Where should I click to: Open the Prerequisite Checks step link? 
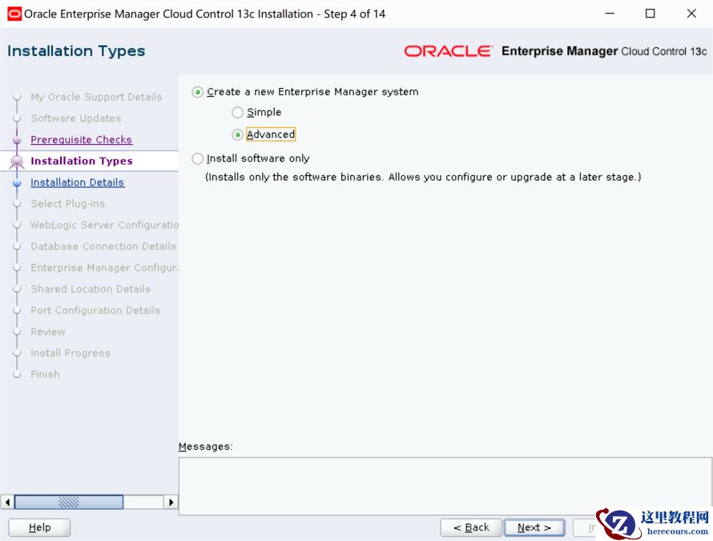pos(82,139)
